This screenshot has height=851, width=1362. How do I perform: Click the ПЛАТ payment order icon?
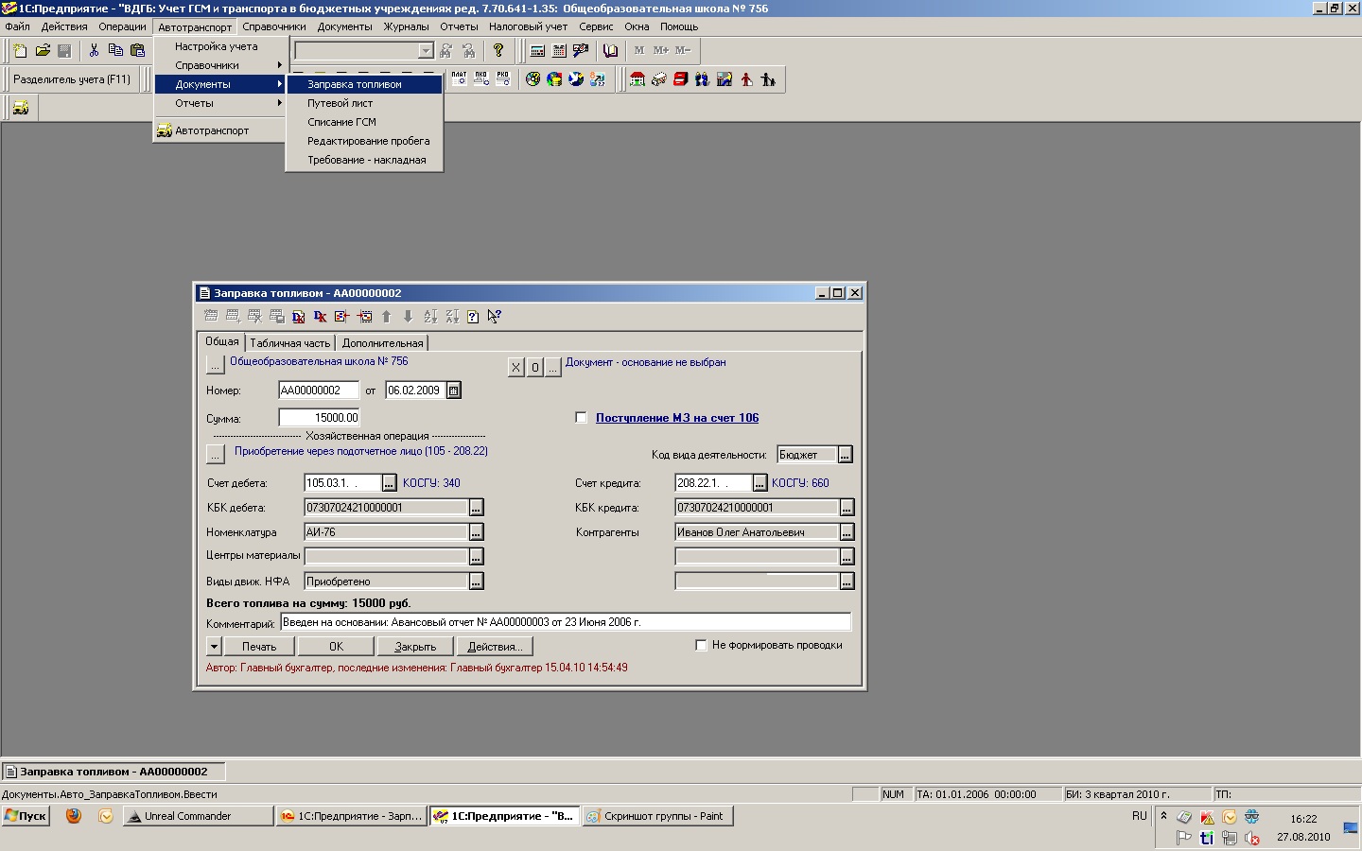pyautogui.click(x=460, y=79)
